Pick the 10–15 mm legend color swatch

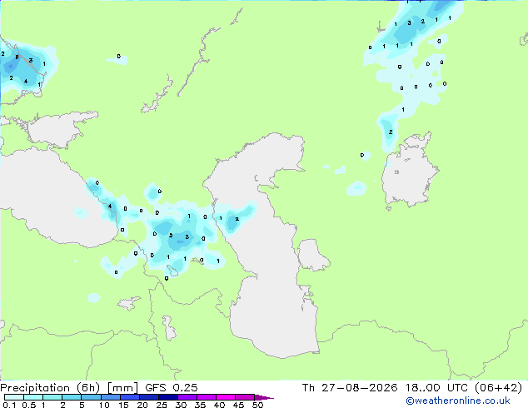[x=110, y=397]
